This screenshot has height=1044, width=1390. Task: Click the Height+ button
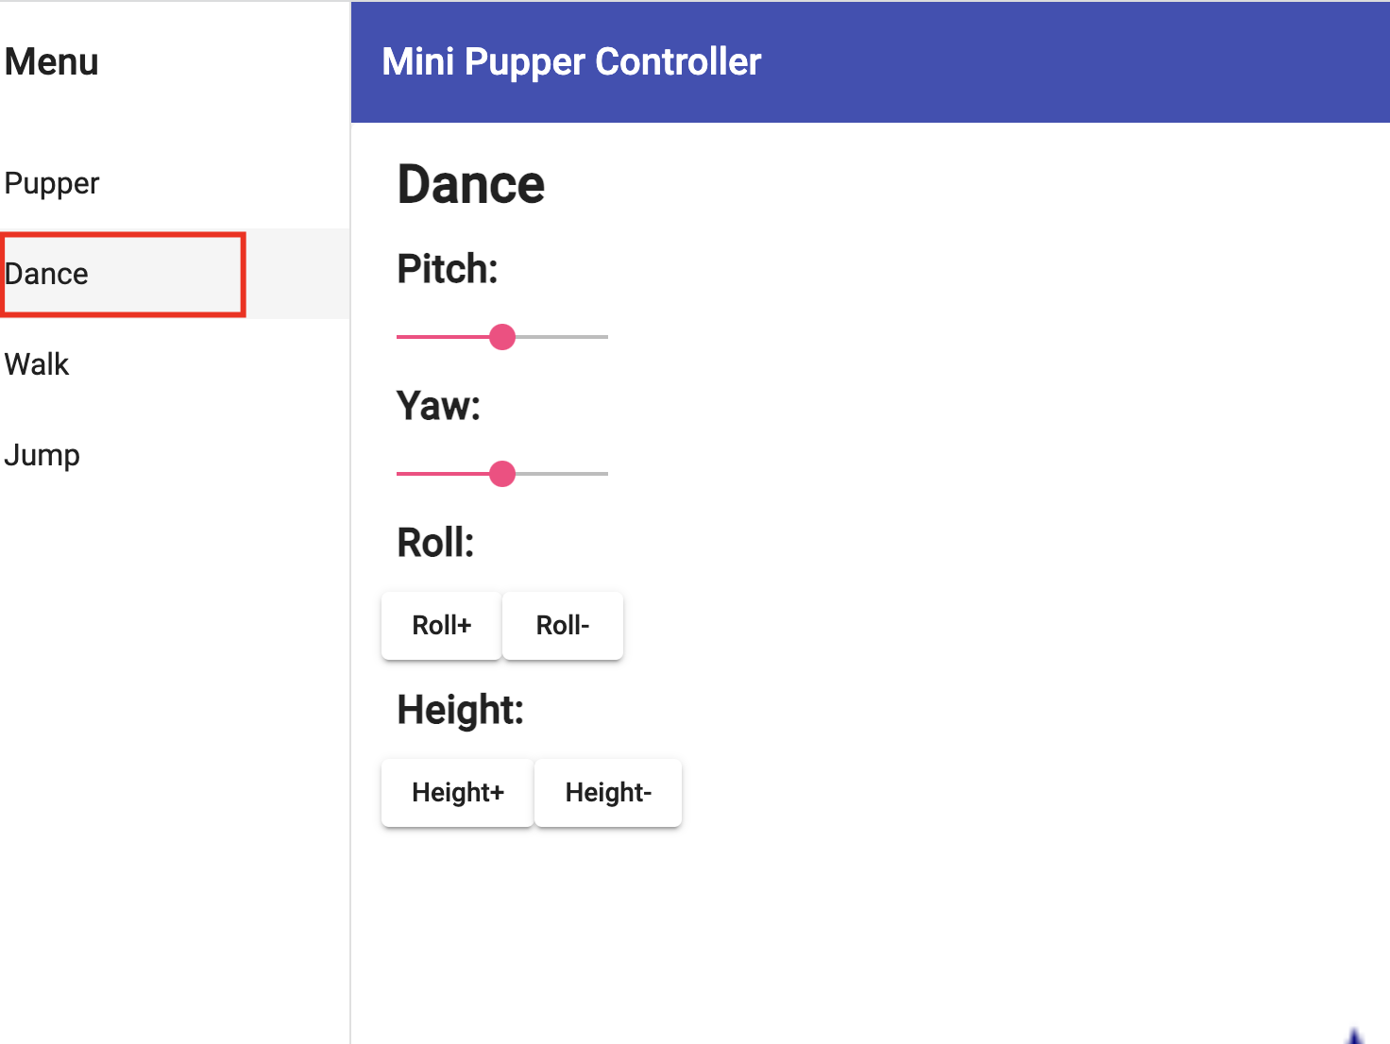click(x=458, y=793)
